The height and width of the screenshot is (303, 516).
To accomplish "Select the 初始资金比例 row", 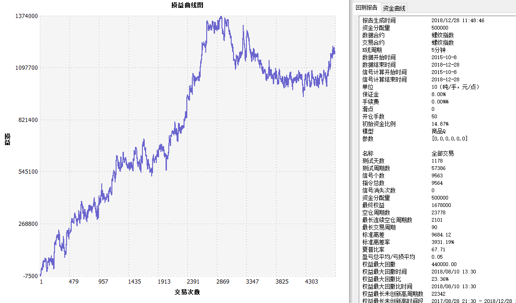I will pos(379,124).
